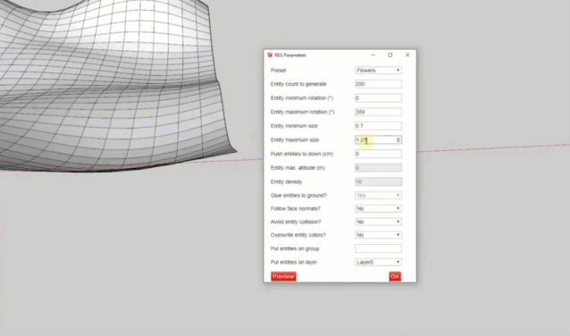The width and height of the screenshot is (570, 336).
Task: Maximize the REG Parameters dialog
Action: tap(390, 55)
